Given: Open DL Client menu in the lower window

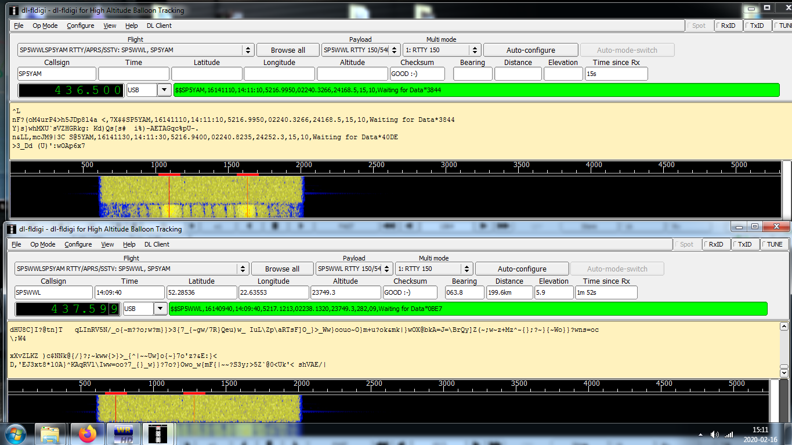Looking at the screenshot, I should (157, 244).
